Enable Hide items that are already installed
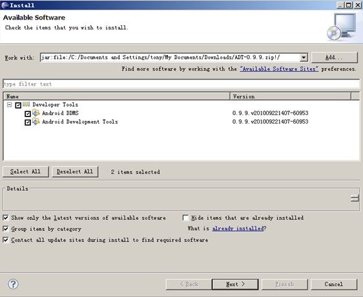This screenshot has width=363, height=297. point(185,217)
